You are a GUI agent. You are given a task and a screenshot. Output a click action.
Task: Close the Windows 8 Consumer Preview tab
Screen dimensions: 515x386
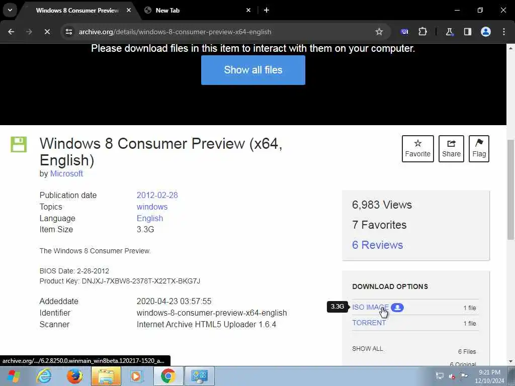coord(129,10)
